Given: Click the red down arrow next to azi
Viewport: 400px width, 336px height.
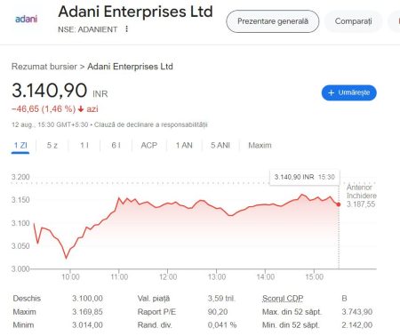Looking at the screenshot, I should pos(81,109).
